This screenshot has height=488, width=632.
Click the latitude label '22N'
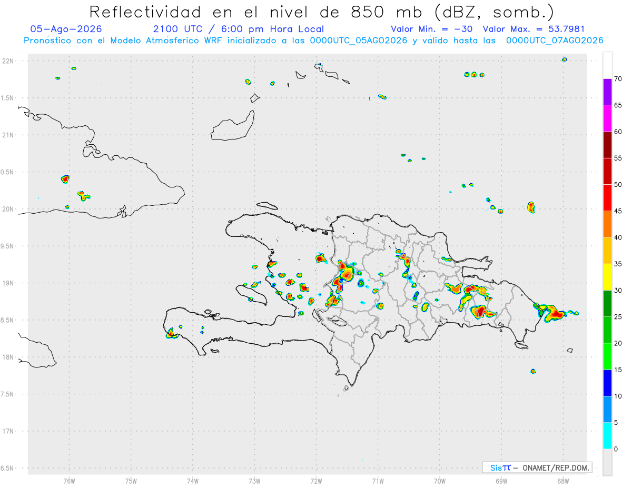(x=9, y=61)
